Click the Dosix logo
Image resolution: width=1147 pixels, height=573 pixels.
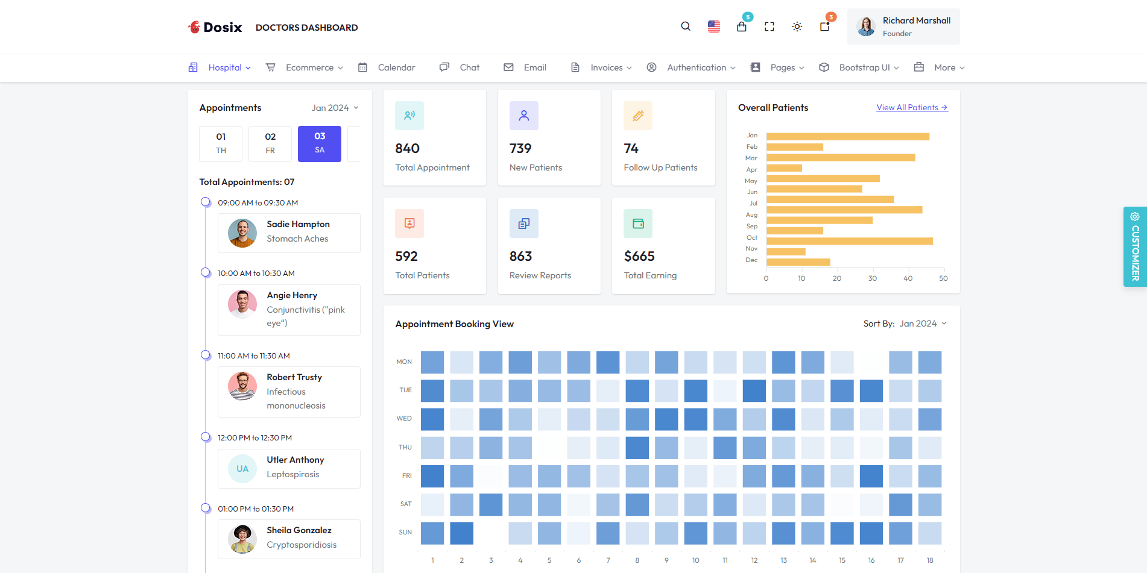click(x=215, y=27)
